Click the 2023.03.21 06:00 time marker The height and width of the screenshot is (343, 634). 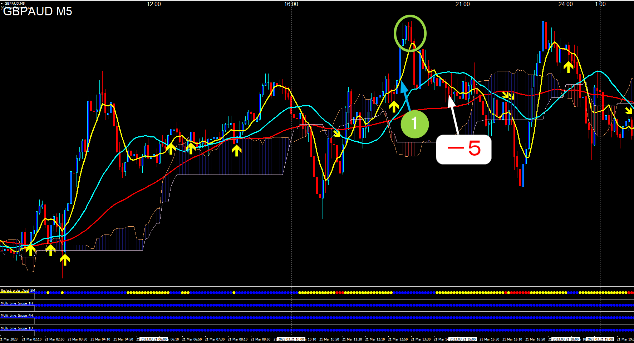(x=154, y=339)
